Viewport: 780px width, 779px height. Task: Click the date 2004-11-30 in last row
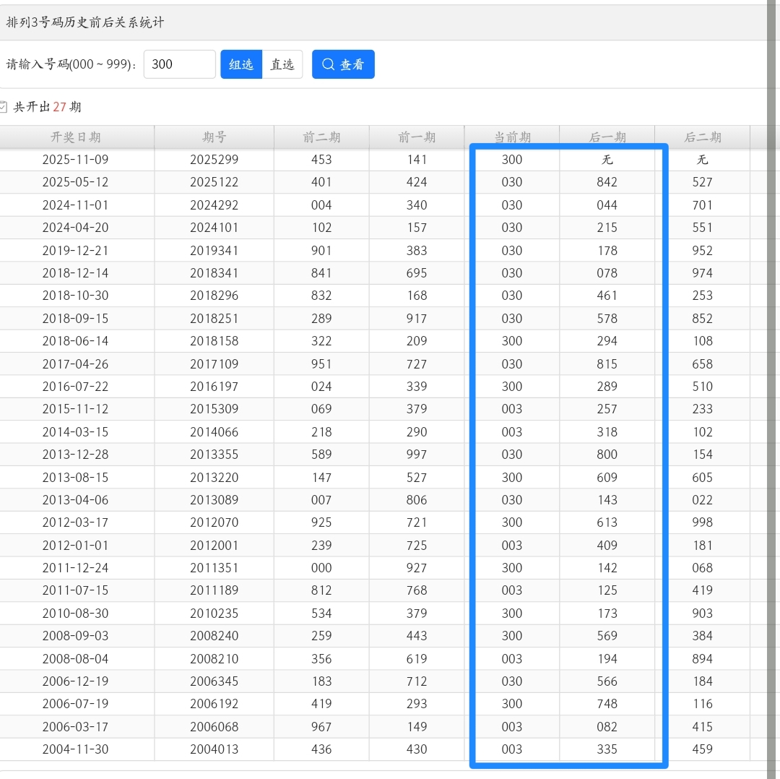click(x=76, y=749)
